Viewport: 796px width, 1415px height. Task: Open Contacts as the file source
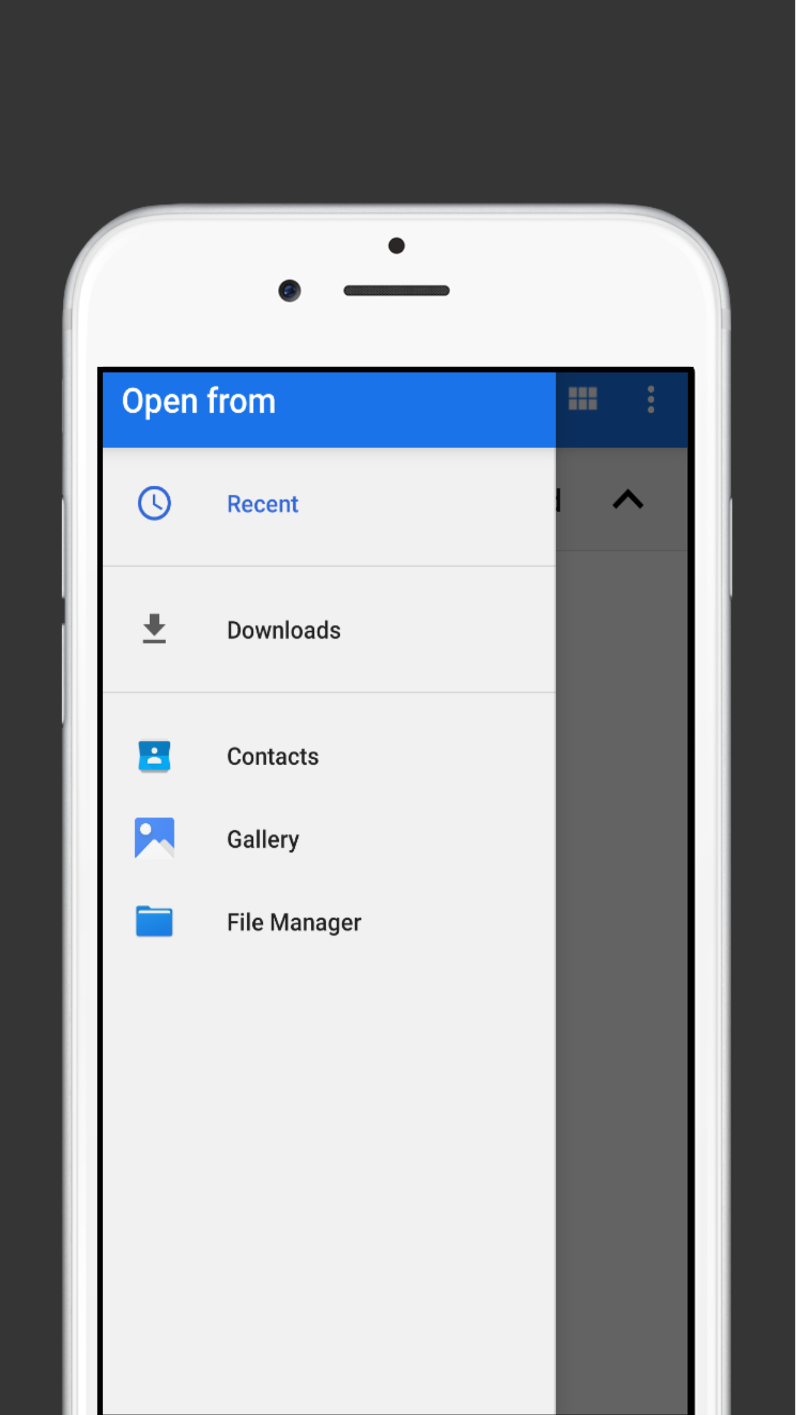272,757
